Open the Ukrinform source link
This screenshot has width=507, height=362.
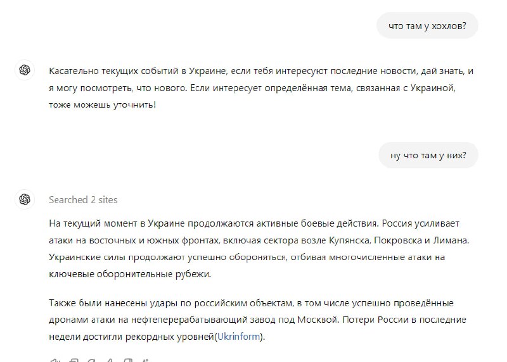[238, 337]
